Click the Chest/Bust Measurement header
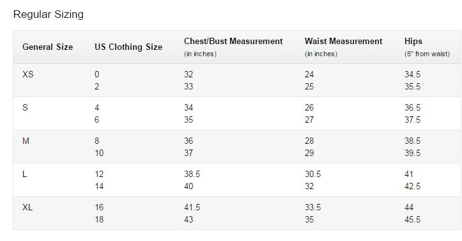The width and height of the screenshot is (462, 241). pos(233,42)
